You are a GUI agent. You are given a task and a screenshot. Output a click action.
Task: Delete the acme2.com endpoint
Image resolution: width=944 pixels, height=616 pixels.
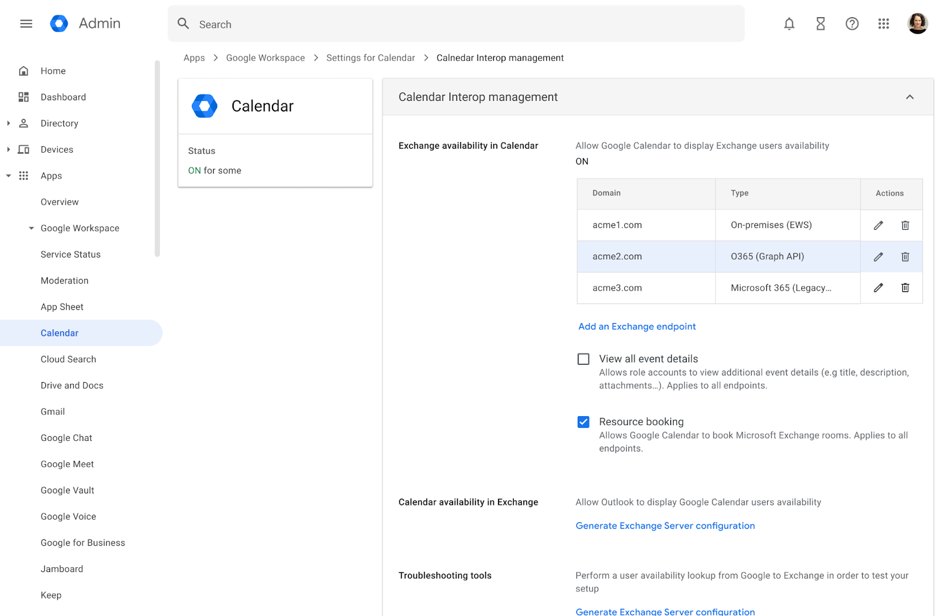(x=905, y=256)
